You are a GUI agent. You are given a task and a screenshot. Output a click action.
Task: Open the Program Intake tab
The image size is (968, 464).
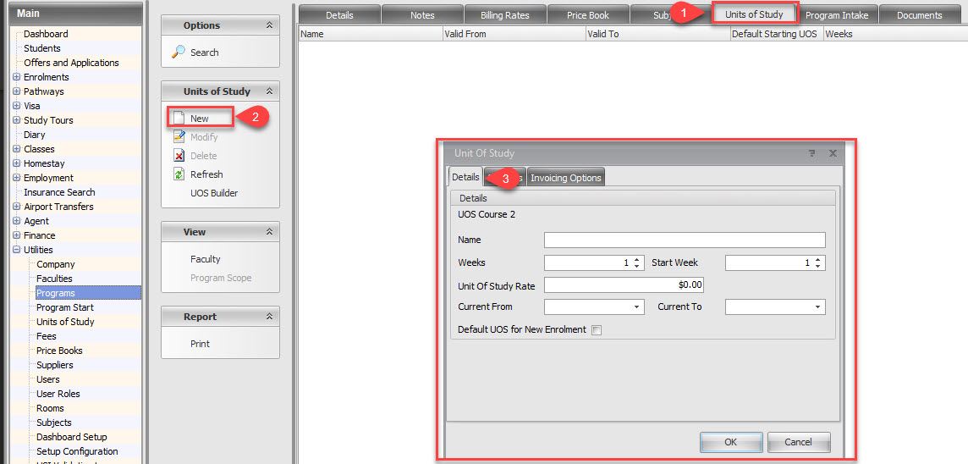(x=836, y=15)
